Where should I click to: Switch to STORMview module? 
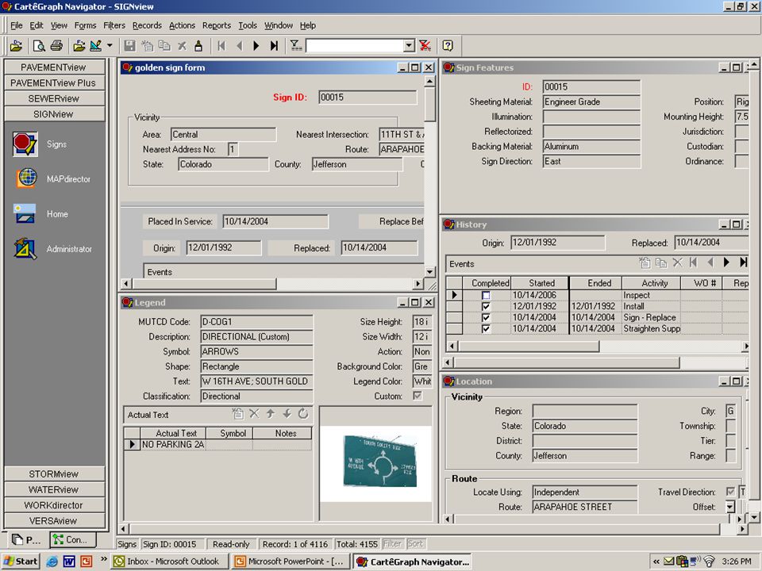click(54, 474)
